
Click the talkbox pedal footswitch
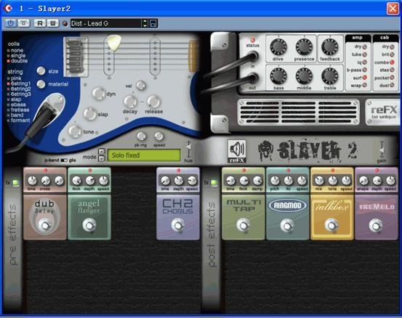(x=331, y=225)
